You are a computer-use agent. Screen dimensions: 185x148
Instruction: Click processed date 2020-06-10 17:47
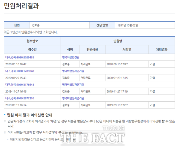pyautogui.click(x=117, y=64)
